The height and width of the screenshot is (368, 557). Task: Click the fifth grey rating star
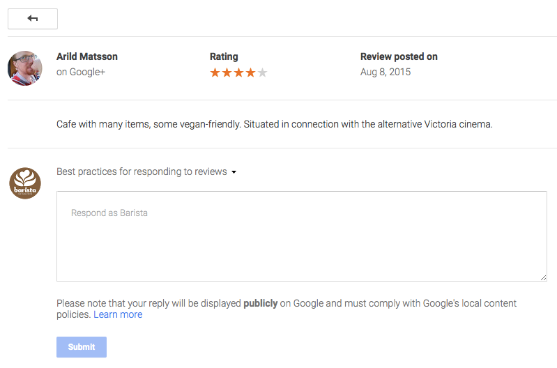tap(263, 72)
